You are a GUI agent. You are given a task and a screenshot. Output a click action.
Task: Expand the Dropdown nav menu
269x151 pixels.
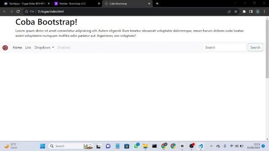pos(44,47)
